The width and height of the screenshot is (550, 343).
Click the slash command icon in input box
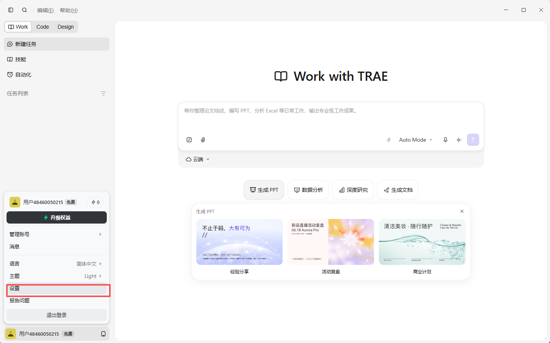tap(189, 140)
